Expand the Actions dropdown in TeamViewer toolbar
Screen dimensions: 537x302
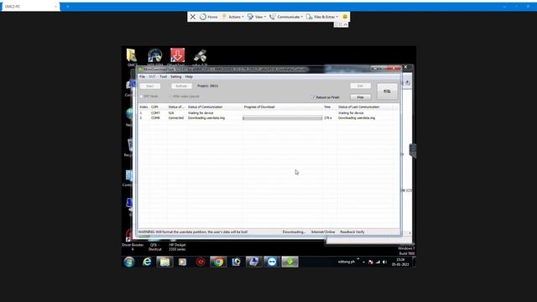(x=233, y=17)
